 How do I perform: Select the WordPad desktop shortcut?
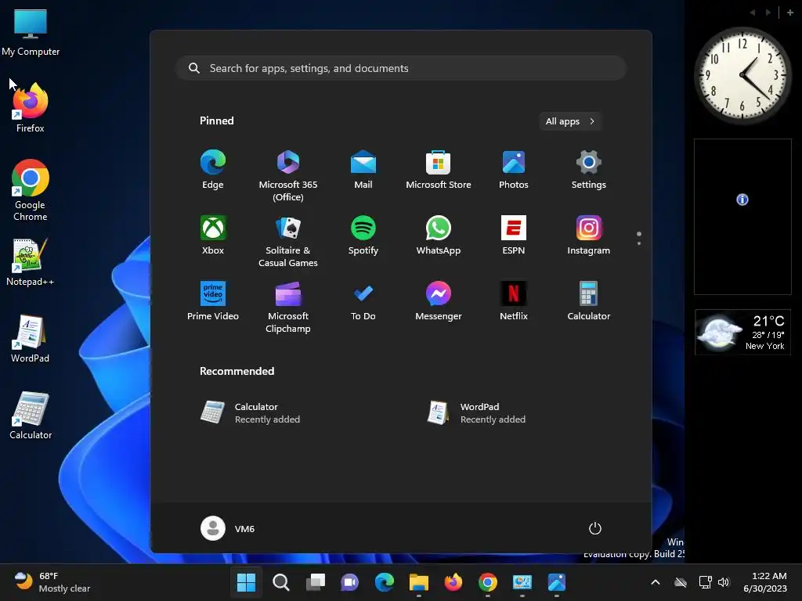[x=31, y=338]
